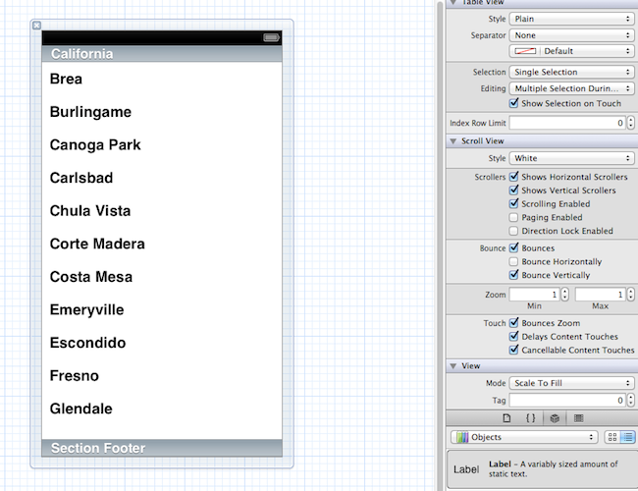Open the Editing dropdown
This screenshot has width=638, height=491.
(571, 88)
